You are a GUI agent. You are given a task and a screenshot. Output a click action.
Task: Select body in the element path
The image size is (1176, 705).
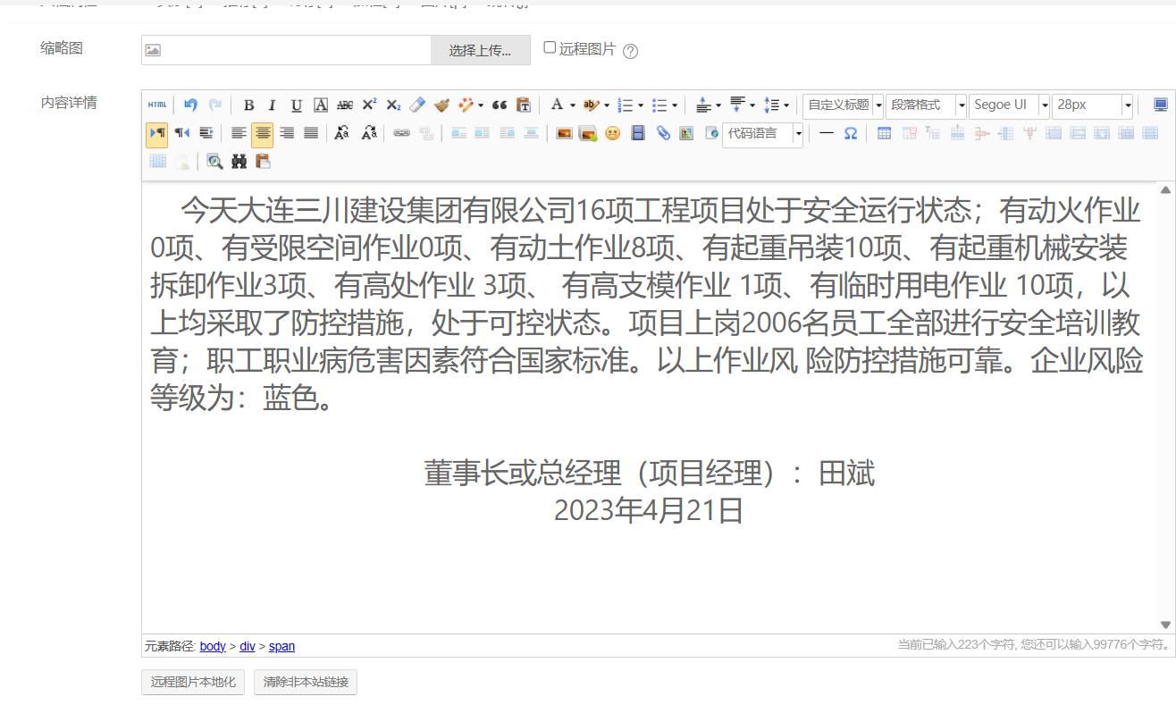[213, 646]
